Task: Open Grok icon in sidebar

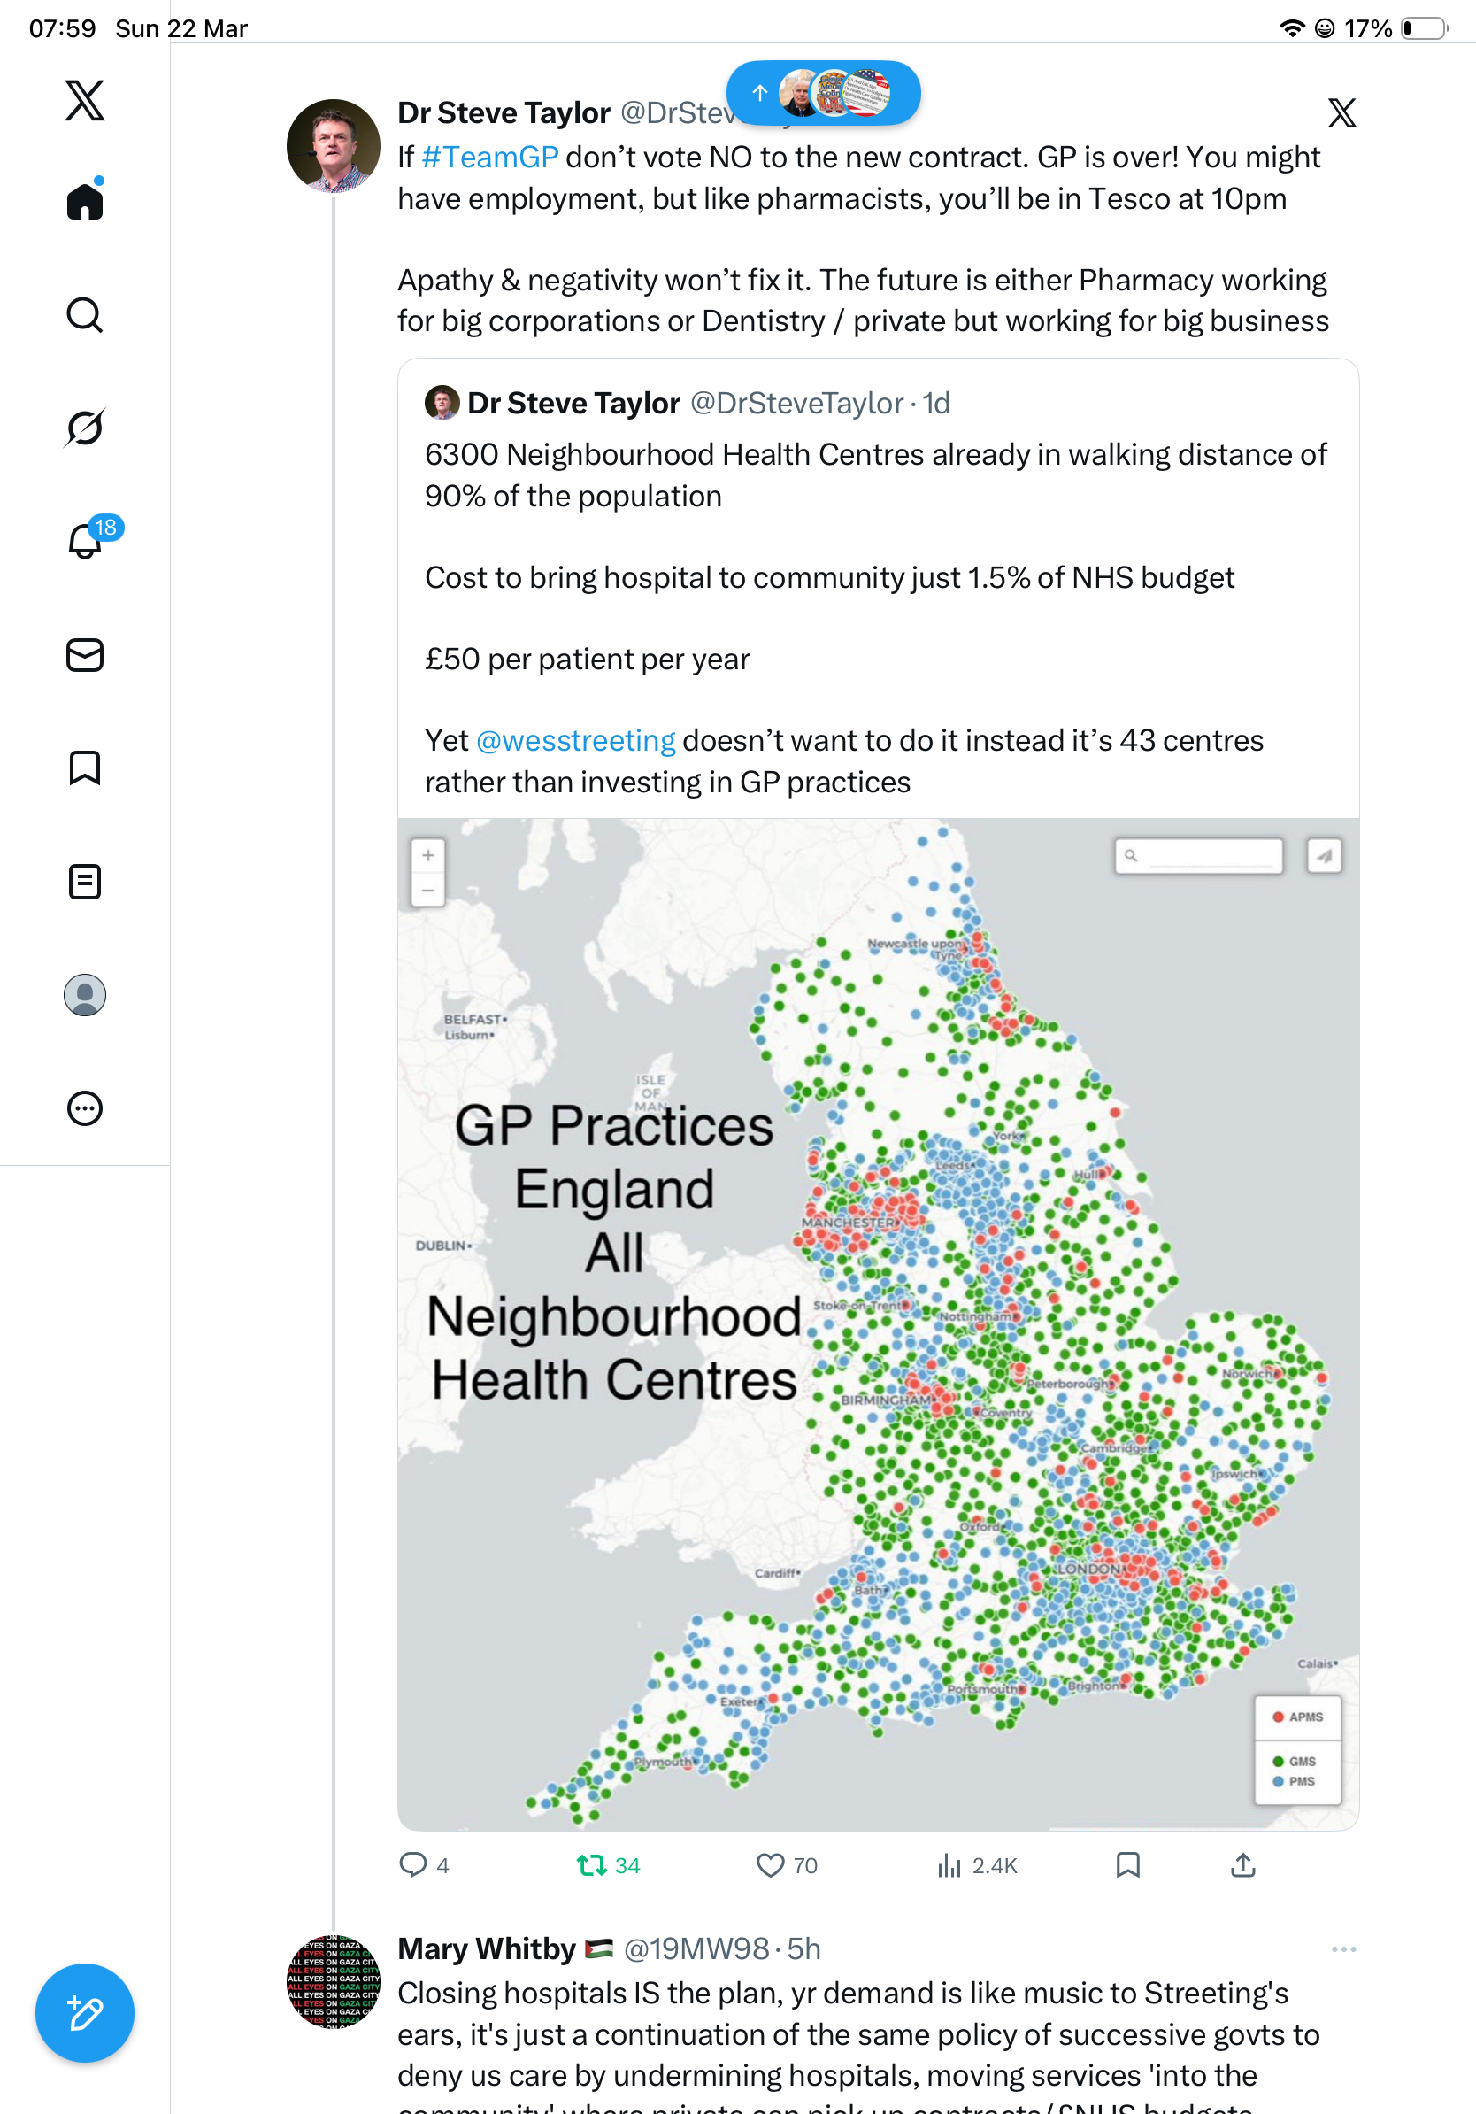Action: click(85, 428)
